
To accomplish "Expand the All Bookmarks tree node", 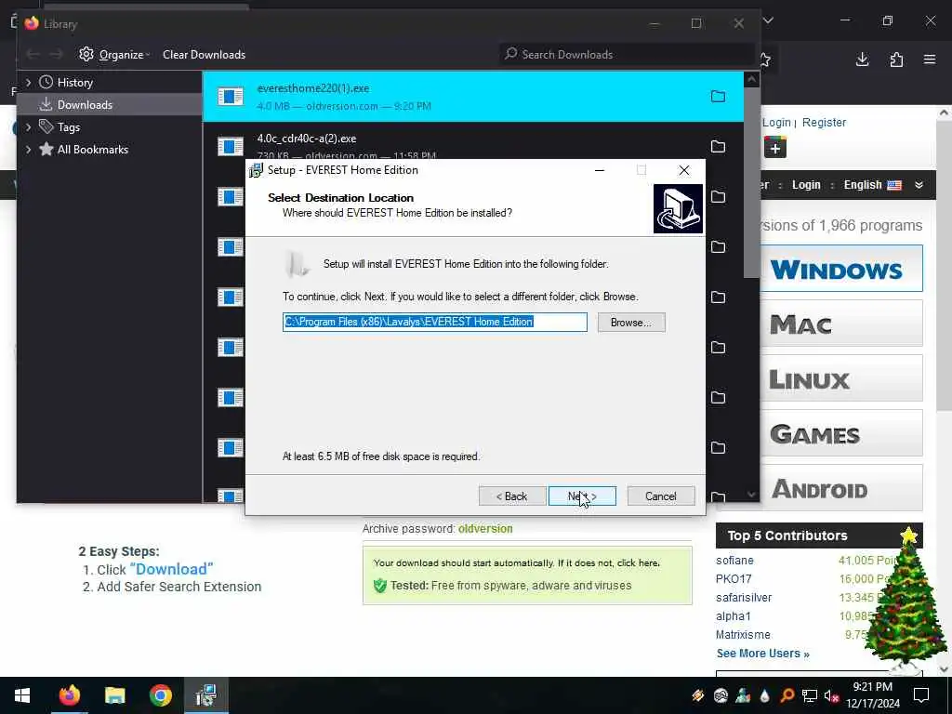I will pyautogui.click(x=28, y=150).
